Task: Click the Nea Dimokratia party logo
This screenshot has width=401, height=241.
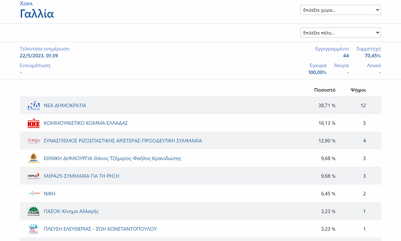Action: 34,105
